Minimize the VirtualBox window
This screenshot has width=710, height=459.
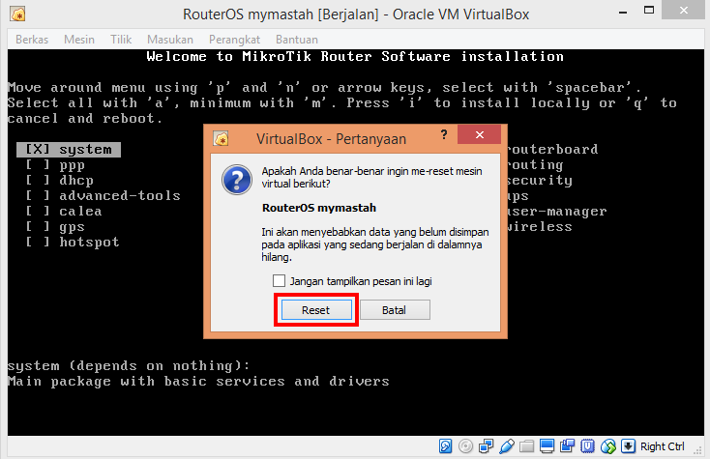pos(623,12)
